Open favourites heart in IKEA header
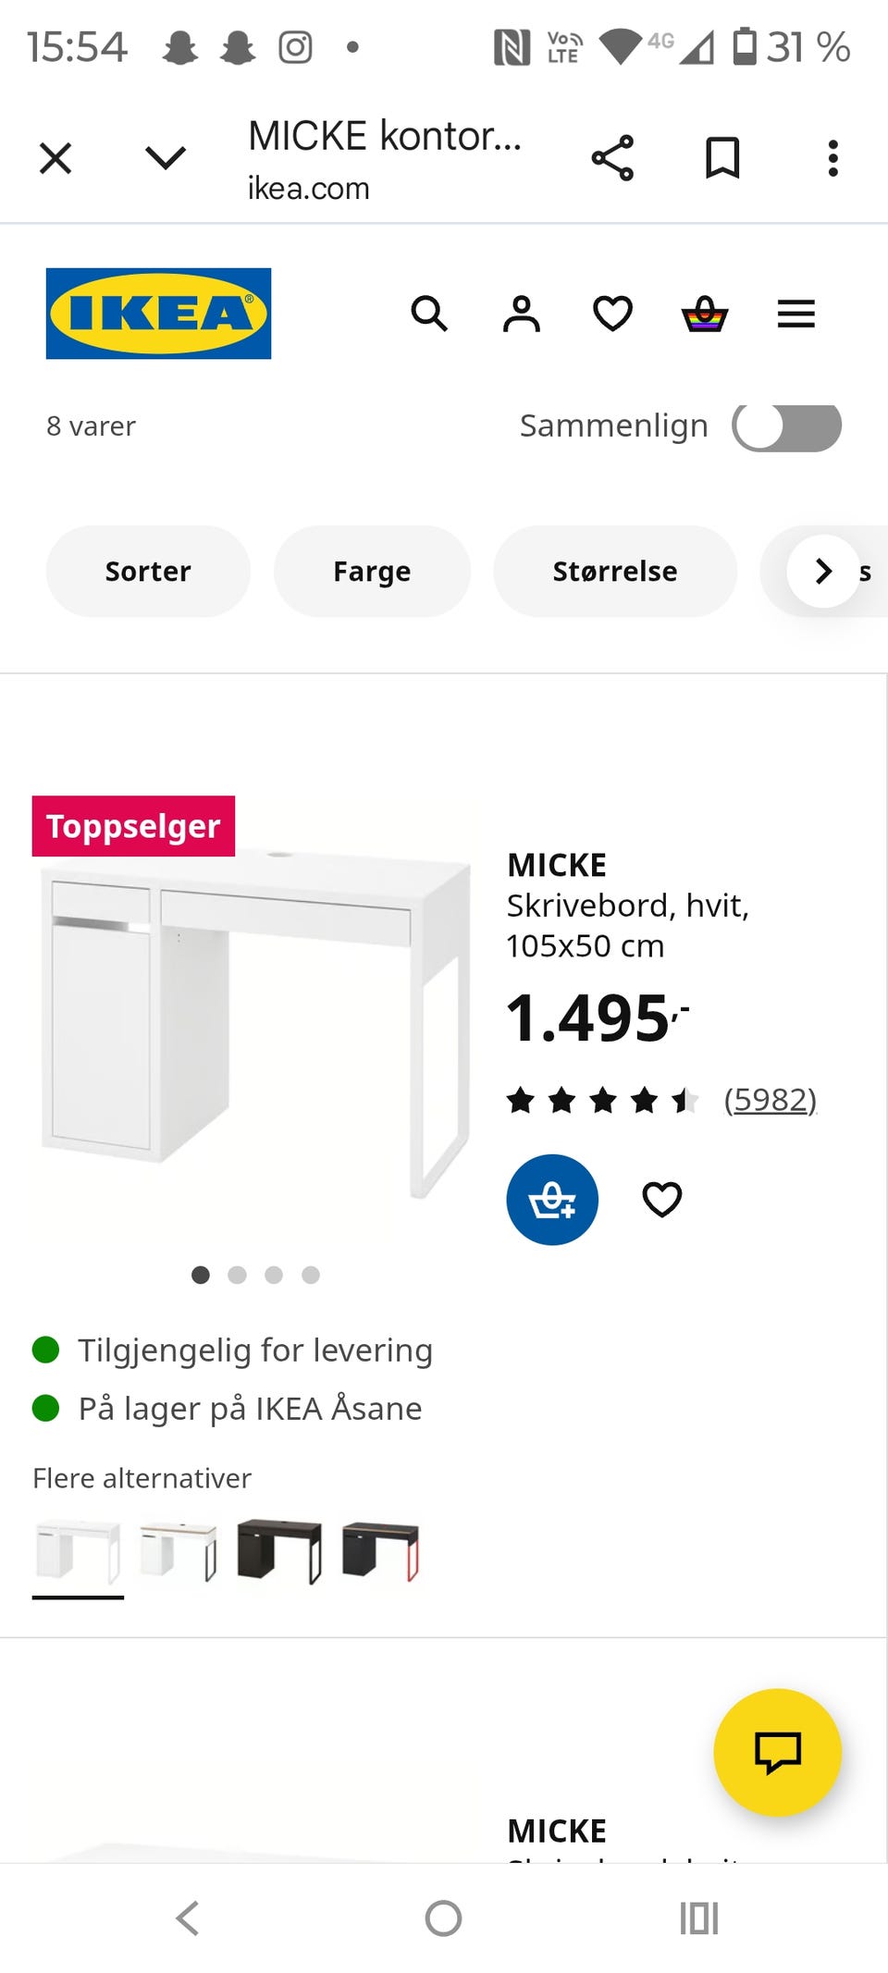This screenshot has height=1973, width=888. [x=612, y=314]
